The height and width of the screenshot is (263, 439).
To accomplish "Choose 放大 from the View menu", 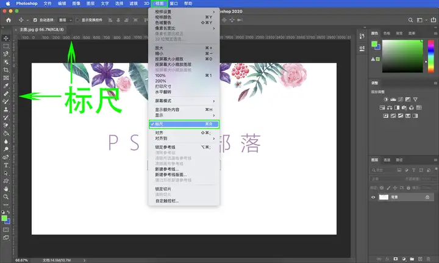I will [184, 48].
